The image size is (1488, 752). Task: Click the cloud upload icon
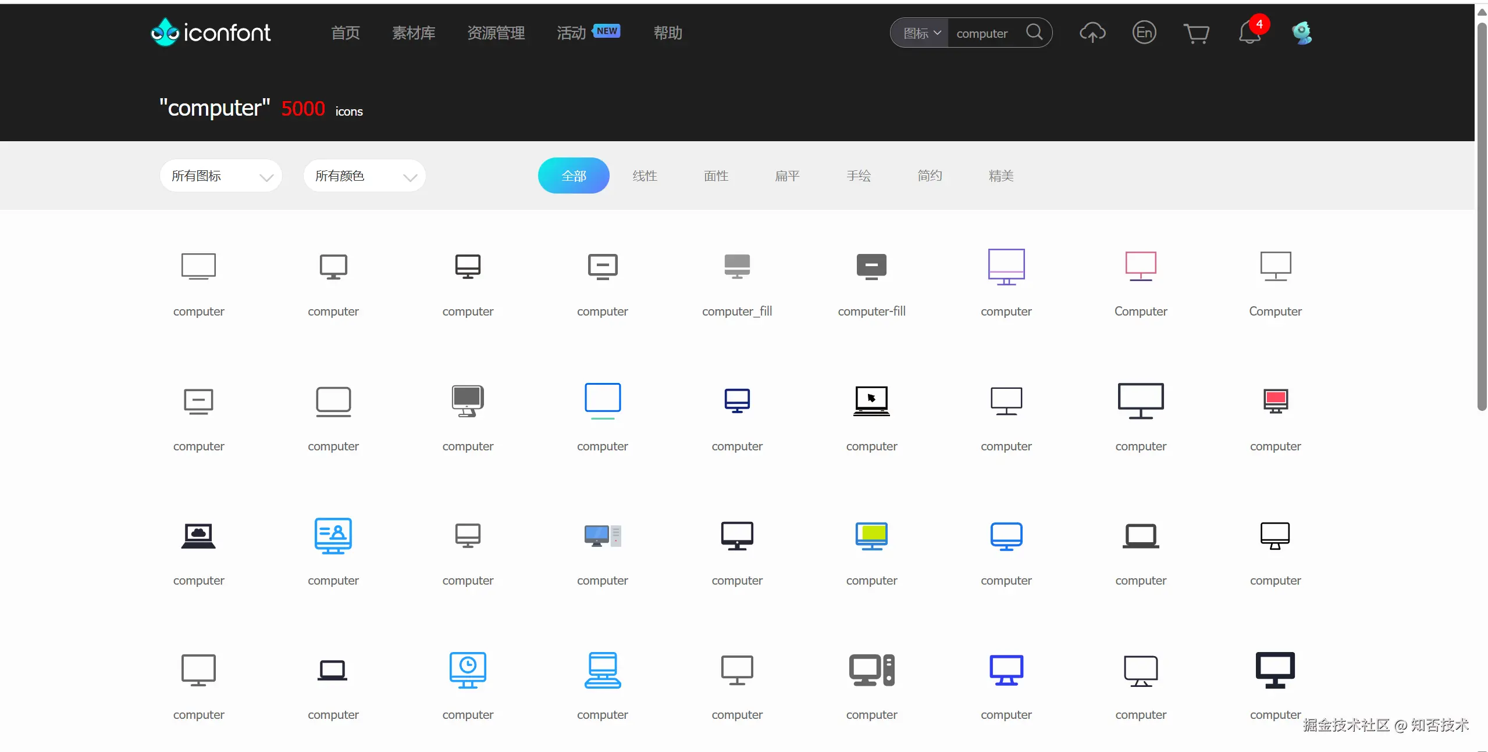tap(1092, 33)
